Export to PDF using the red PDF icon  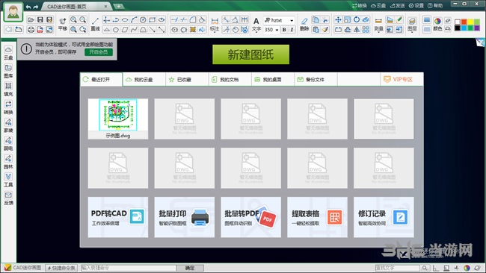point(40,30)
